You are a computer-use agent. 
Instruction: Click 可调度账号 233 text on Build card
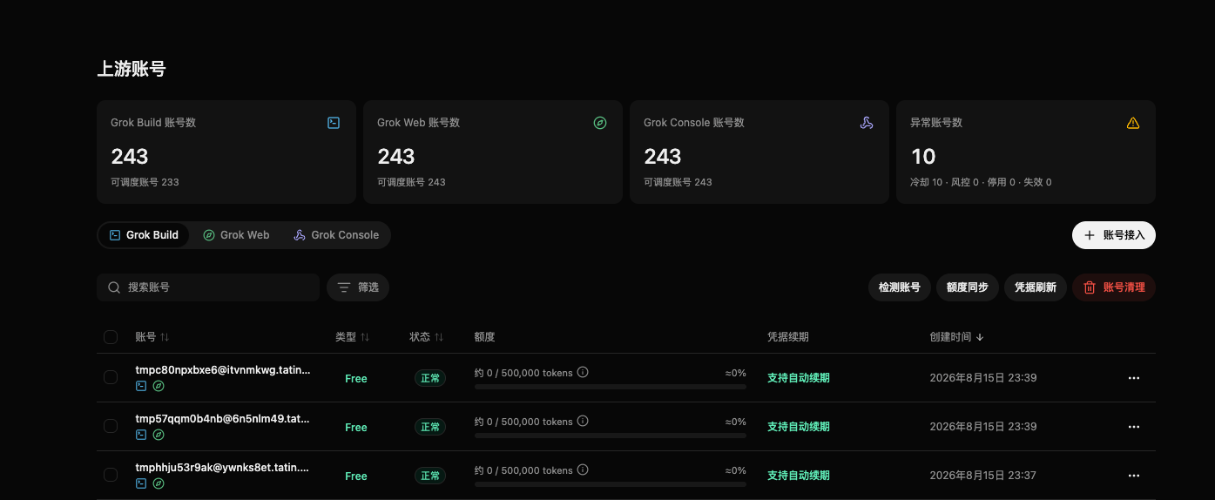point(145,182)
